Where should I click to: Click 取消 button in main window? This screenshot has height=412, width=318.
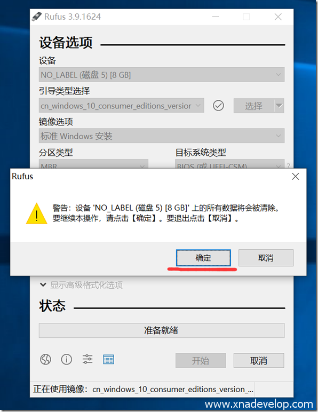[259, 360]
